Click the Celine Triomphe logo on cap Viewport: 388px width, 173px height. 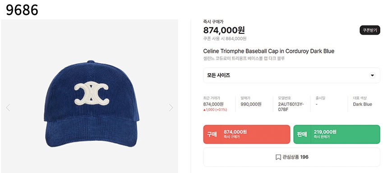[x=92, y=93]
